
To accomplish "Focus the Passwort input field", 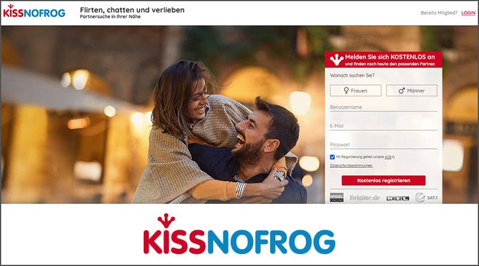I will click(383, 145).
